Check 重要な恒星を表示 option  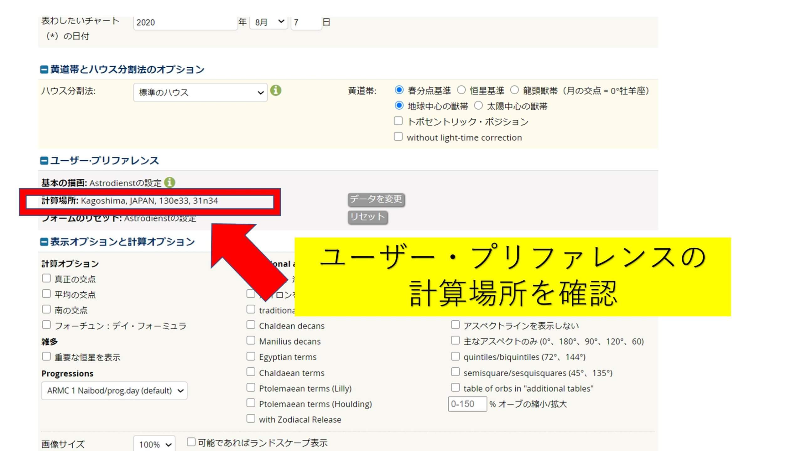(x=46, y=356)
